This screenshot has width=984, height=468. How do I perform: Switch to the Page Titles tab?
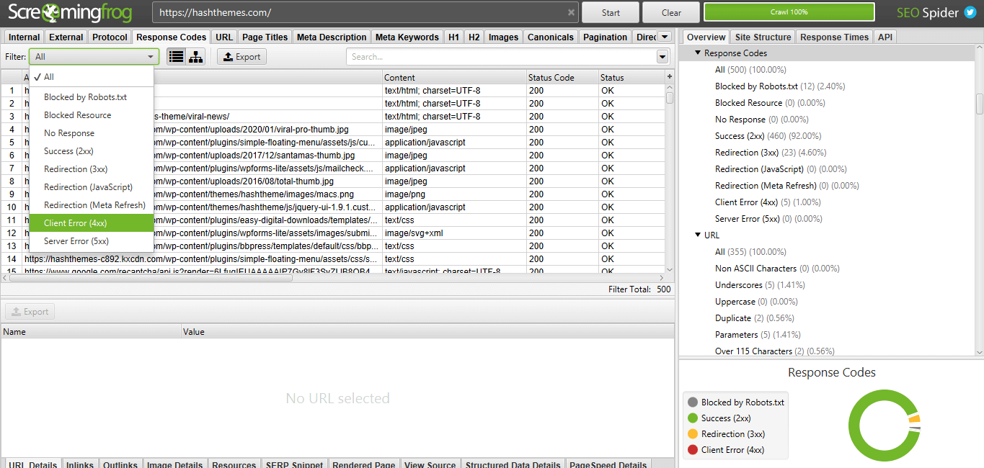(265, 37)
